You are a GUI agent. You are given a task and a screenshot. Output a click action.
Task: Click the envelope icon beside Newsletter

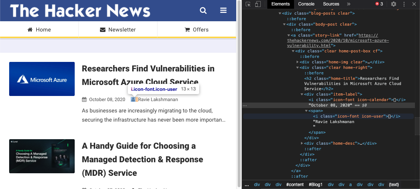click(x=103, y=30)
